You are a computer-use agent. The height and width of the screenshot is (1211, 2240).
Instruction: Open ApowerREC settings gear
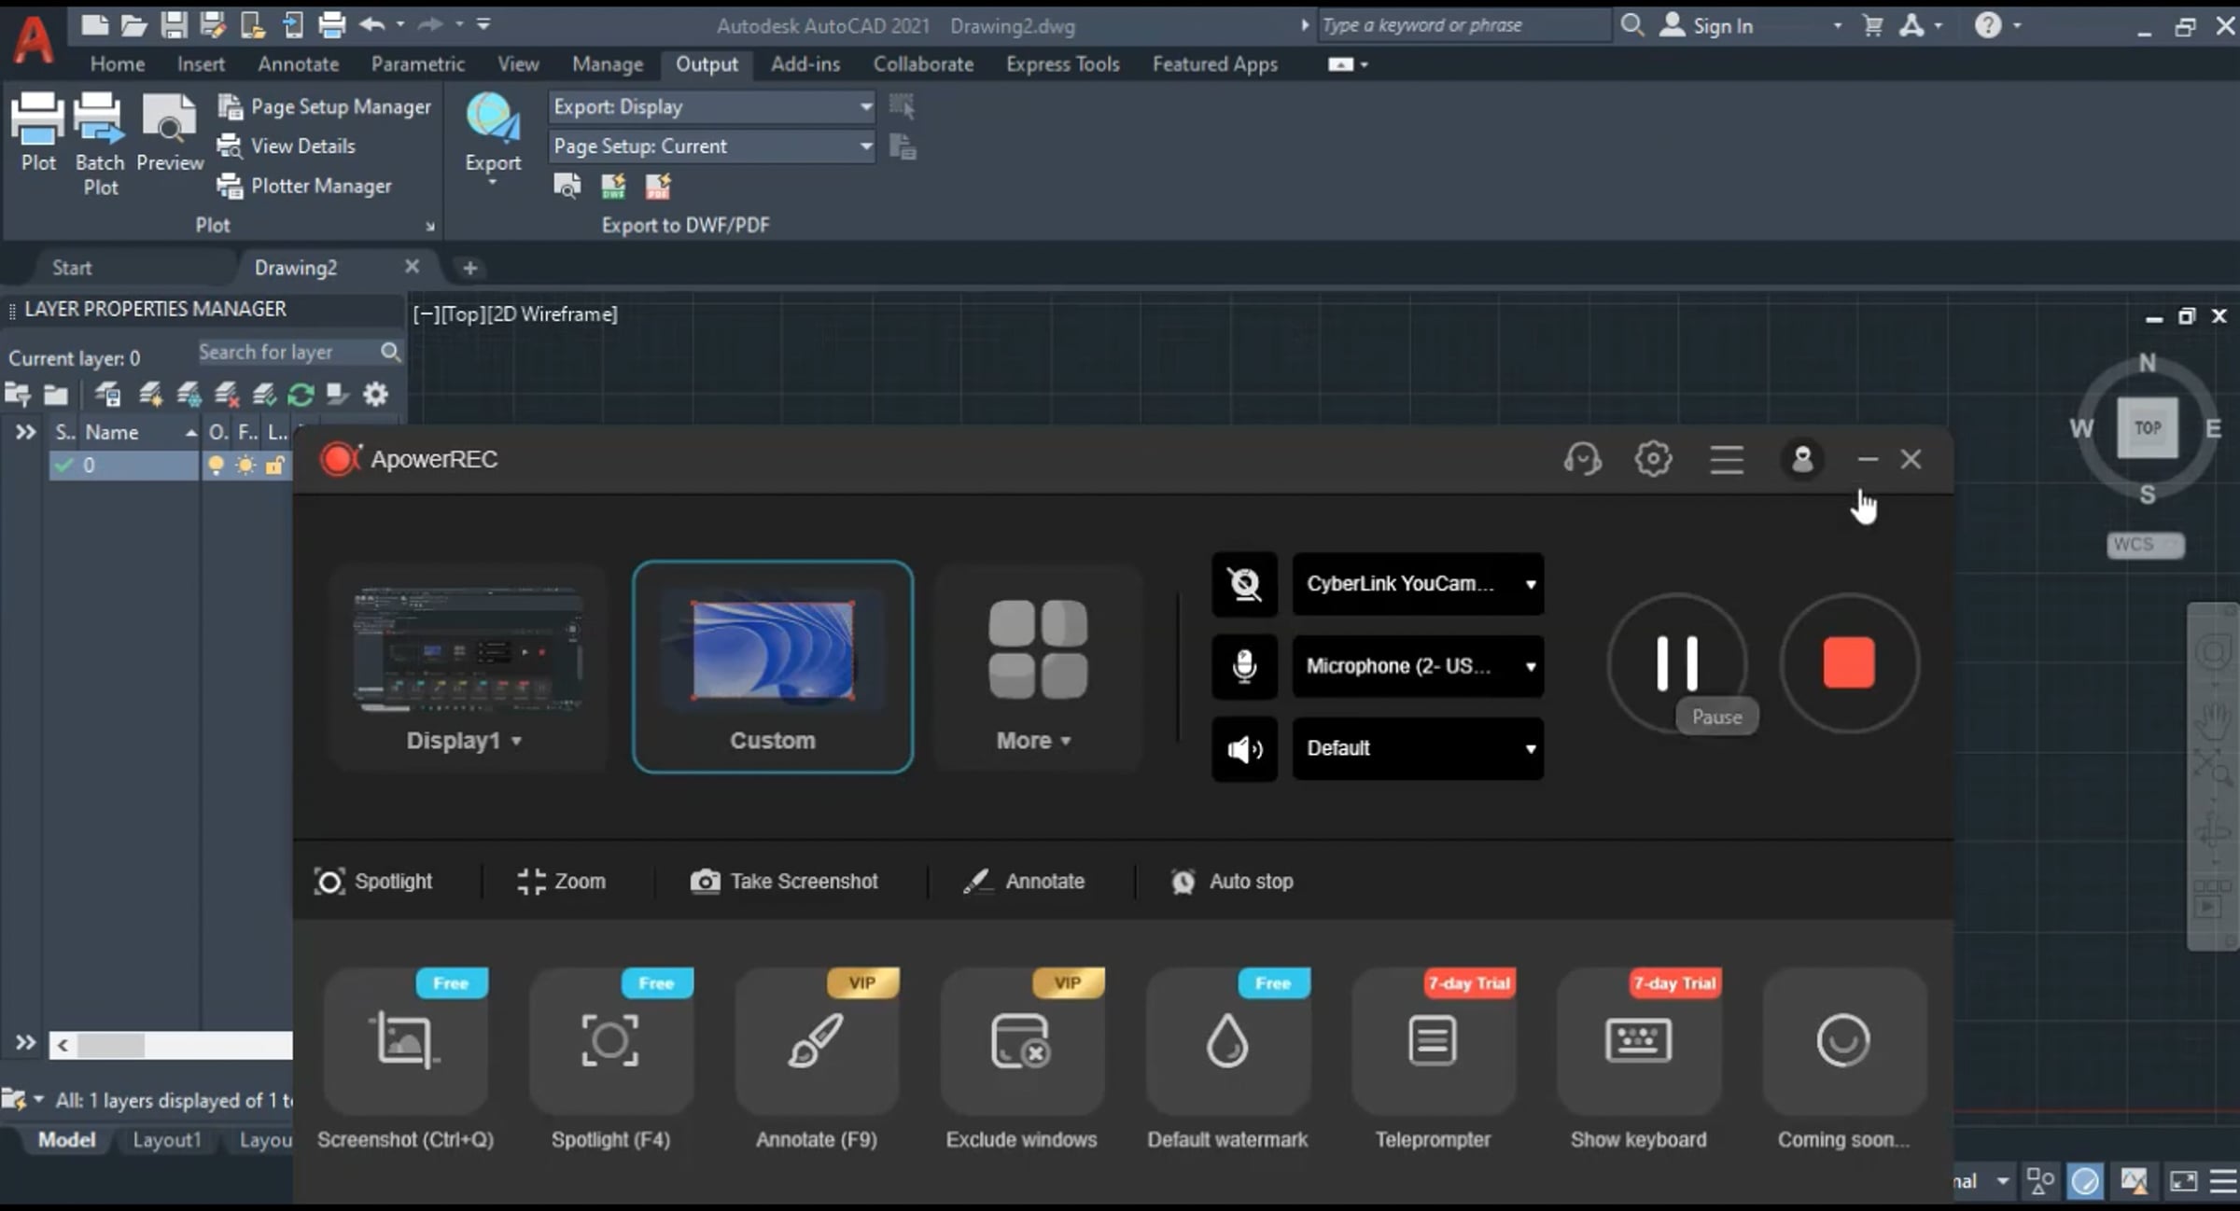pyautogui.click(x=1653, y=459)
